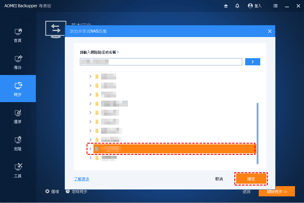
Task: Open the 了解更多 learn more link
Action: tap(82, 179)
